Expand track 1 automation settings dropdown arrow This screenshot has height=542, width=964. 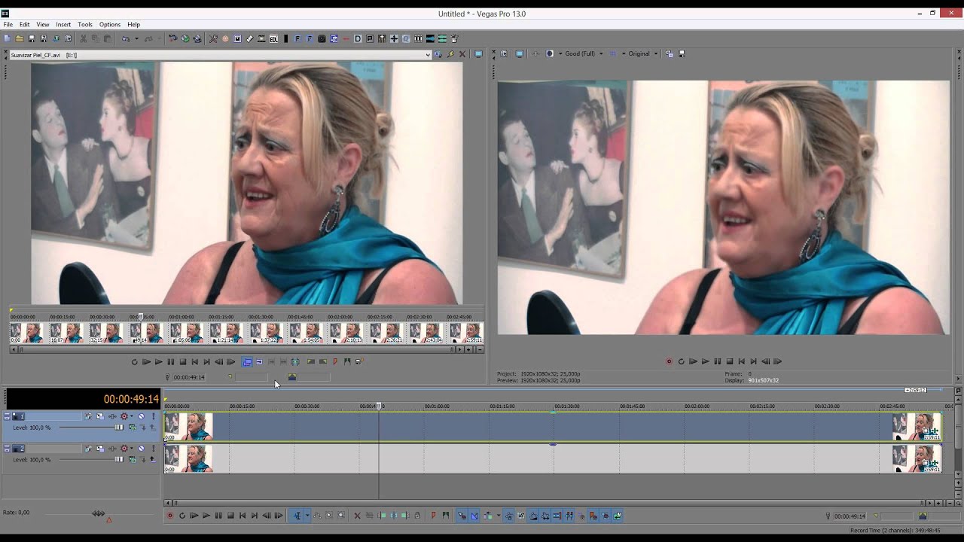pyautogui.click(x=132, y=416)
